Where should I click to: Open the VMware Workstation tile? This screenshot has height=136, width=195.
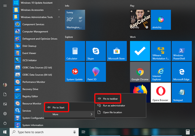[x=160, y=51]
